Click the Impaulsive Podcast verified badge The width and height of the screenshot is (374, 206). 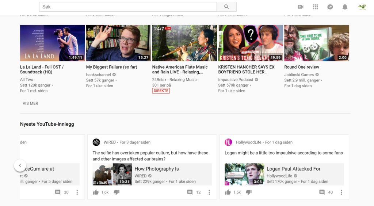[256, 80]
